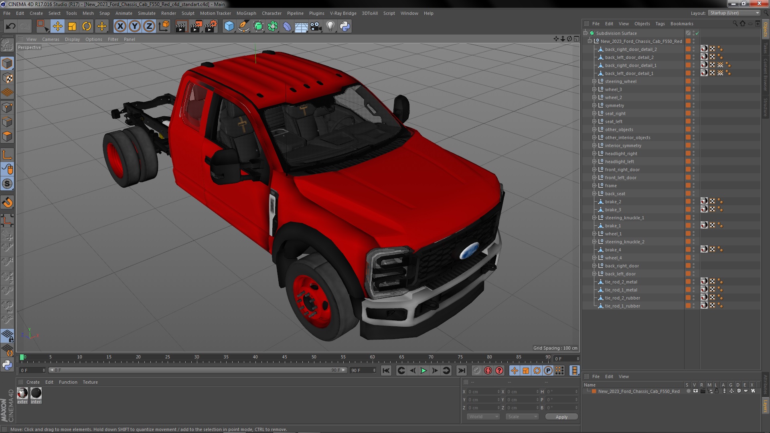Select the Live Selection tool
The height and width of the screenshot is (433, 770).
[42, 26]
